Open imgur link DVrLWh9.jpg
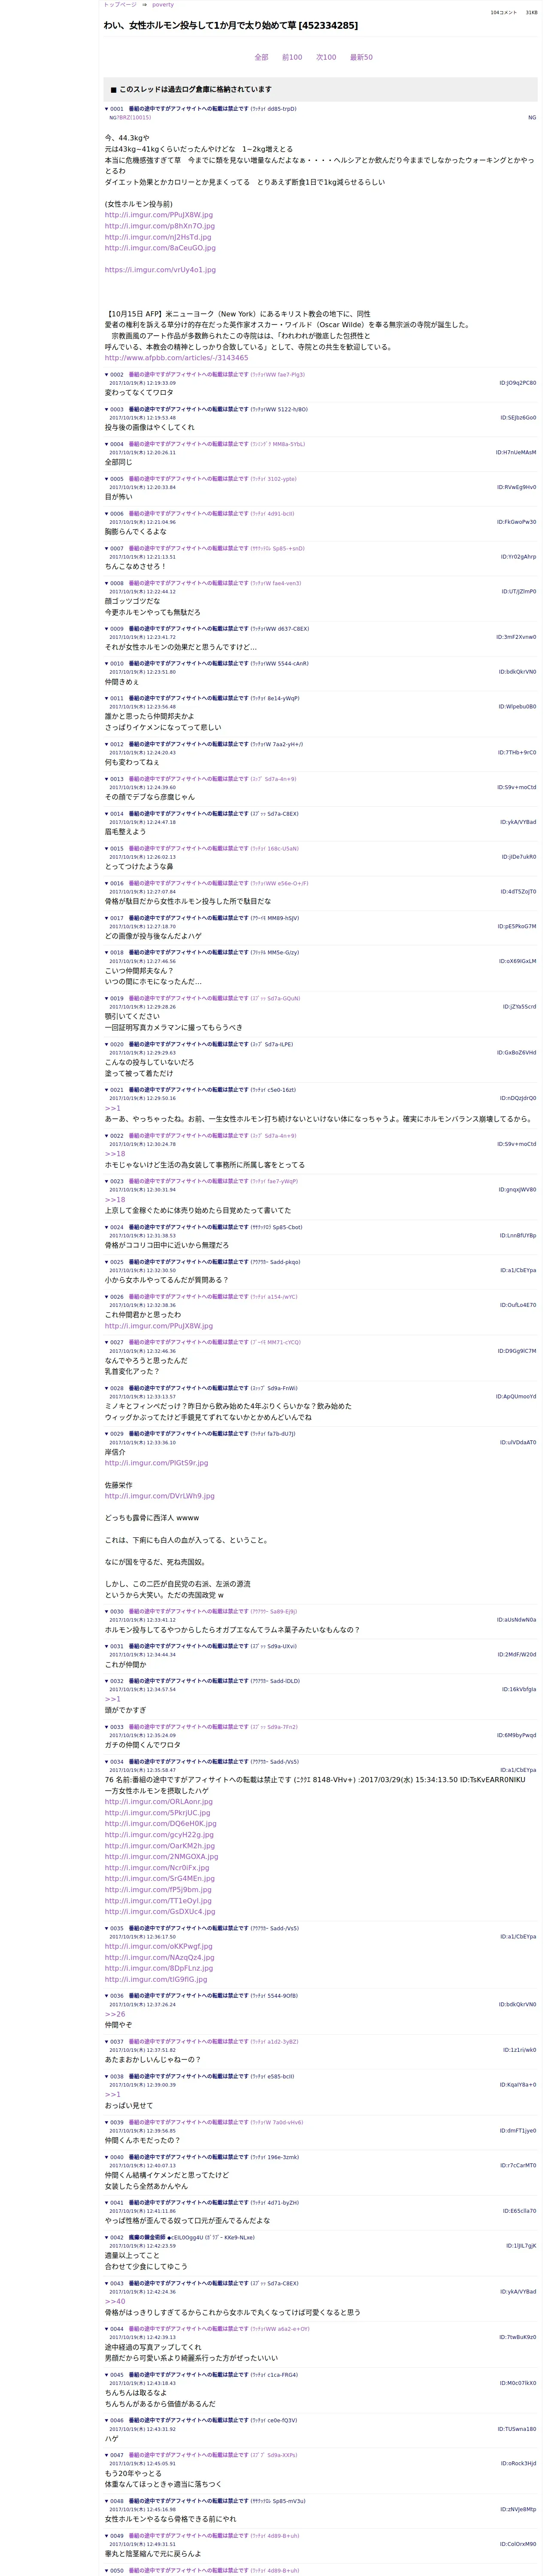Viewport: 551px width, 2576px height. tap(160, 1496)
